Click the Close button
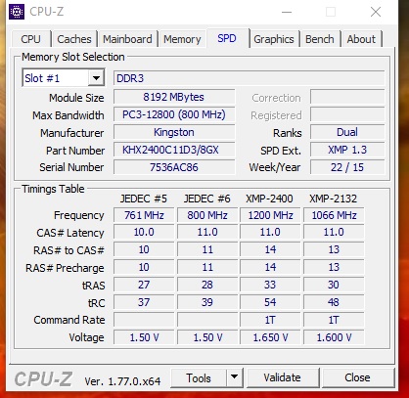 tap(357, 377)
